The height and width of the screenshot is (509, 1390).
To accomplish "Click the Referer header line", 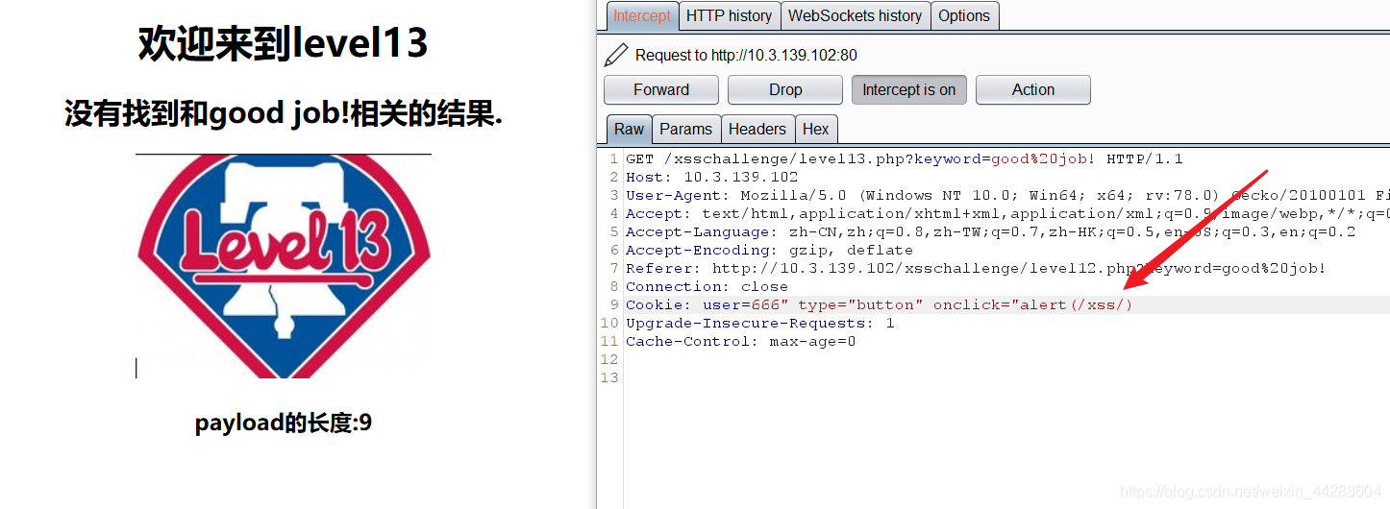I will click(976, 268).
